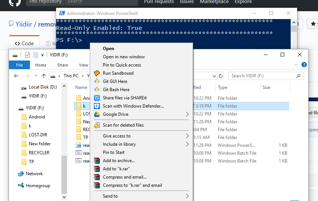Open Issues link in GitHub header
The image size is (318, 201).
click(187, 2)
